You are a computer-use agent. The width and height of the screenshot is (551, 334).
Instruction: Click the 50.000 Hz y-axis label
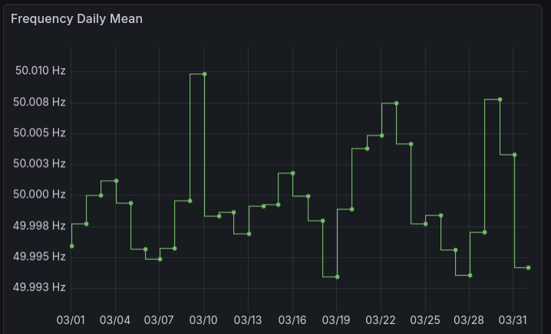point(41,195)
